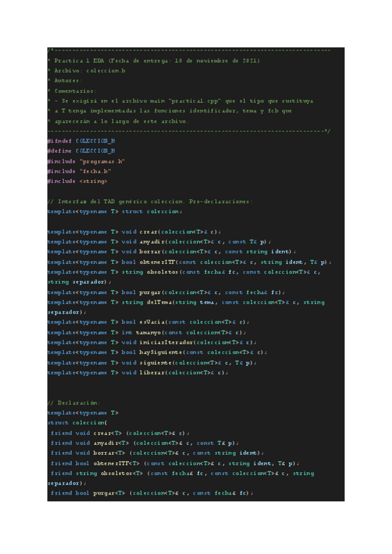Click the template declaration of 'bool haySiguiente'
This screenshot has width=392, height=554.
[157, 352]
